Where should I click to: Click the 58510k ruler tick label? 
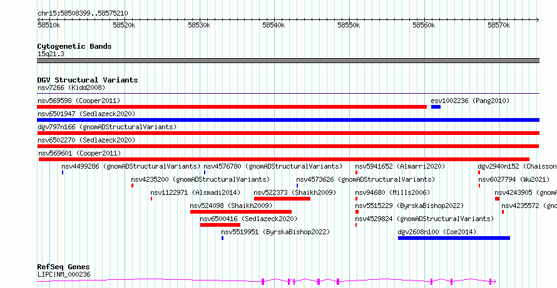49,25
